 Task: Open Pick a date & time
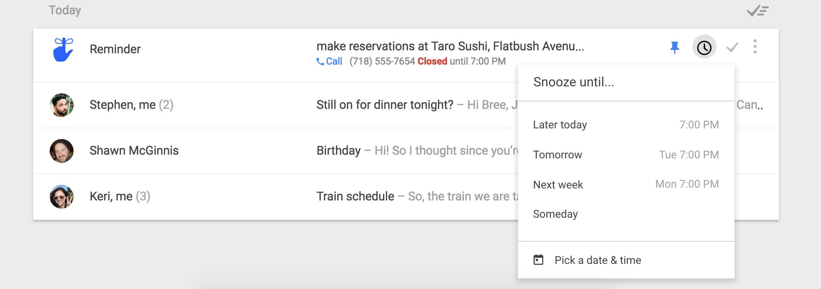click(x=598, y=260)
